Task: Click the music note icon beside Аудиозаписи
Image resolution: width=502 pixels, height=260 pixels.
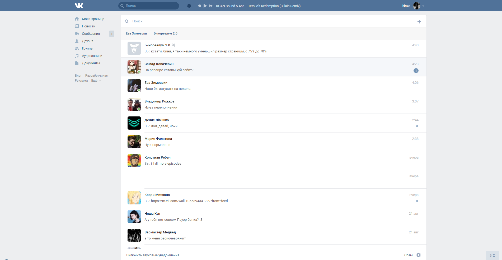Action: click(77, 56)
